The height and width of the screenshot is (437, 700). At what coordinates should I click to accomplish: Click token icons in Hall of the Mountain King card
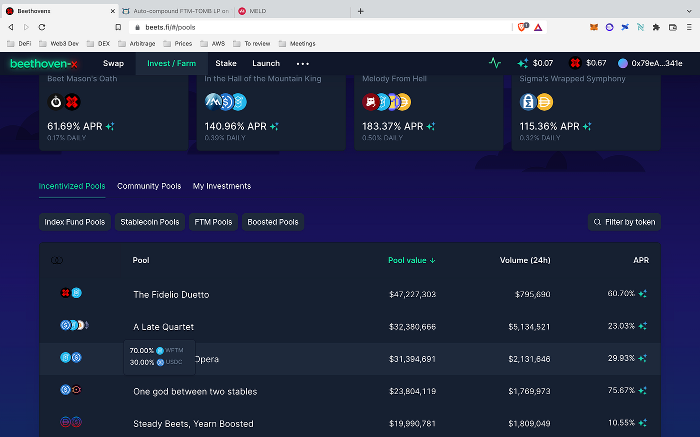click(225, 102)
